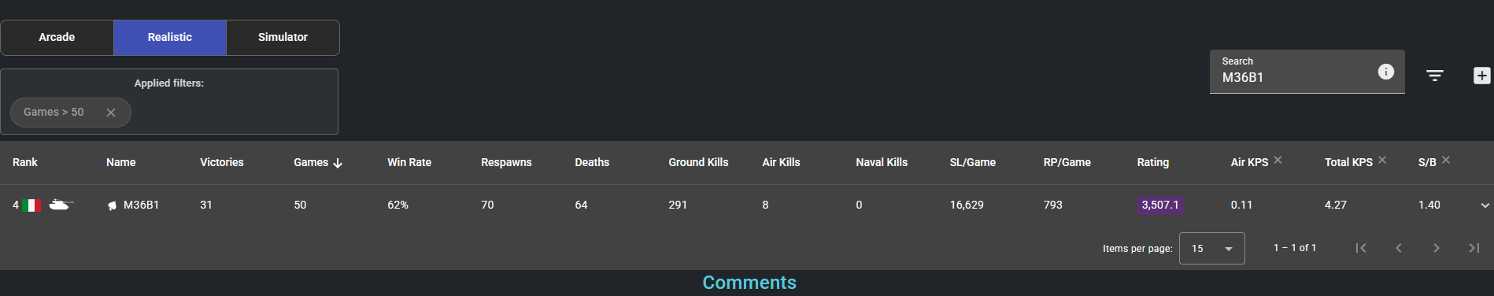
Task: Click the tank vehicle icon in row
Action: click(61, 205)
